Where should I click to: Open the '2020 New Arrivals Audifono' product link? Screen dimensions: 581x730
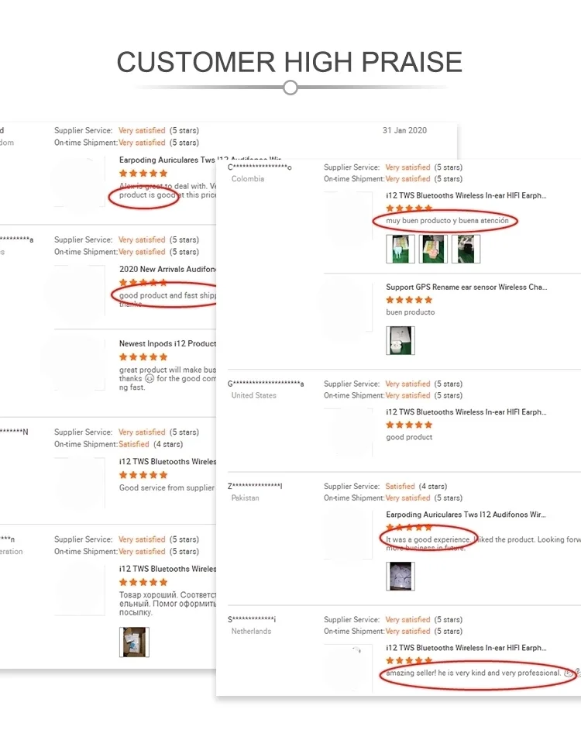click(166, 269)
